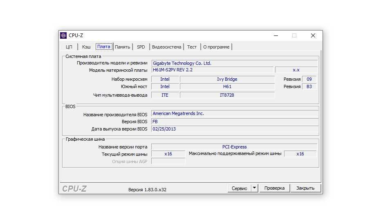Open the ЦП tab

click(69, 47)
